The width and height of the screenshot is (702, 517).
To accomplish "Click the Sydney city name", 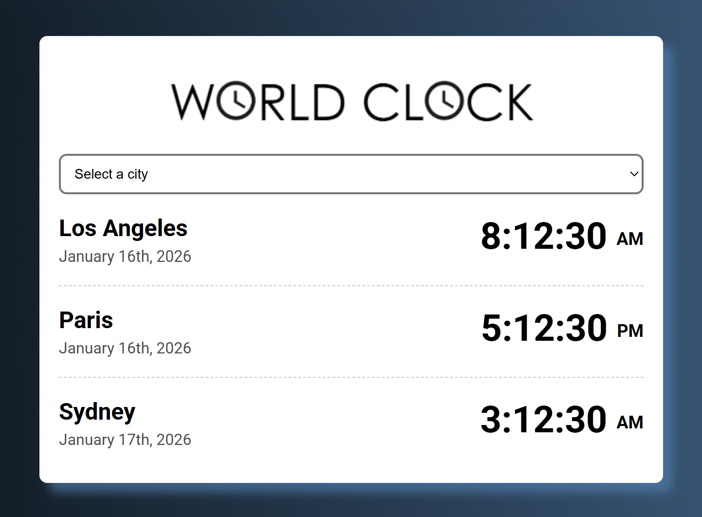I will (97, 411).
